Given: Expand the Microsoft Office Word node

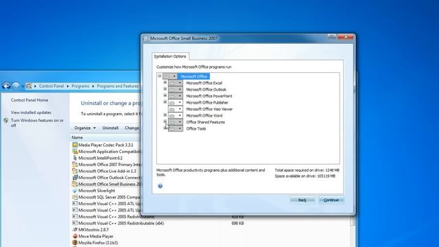Looking at the screenshot, I should tap(165, 115).
